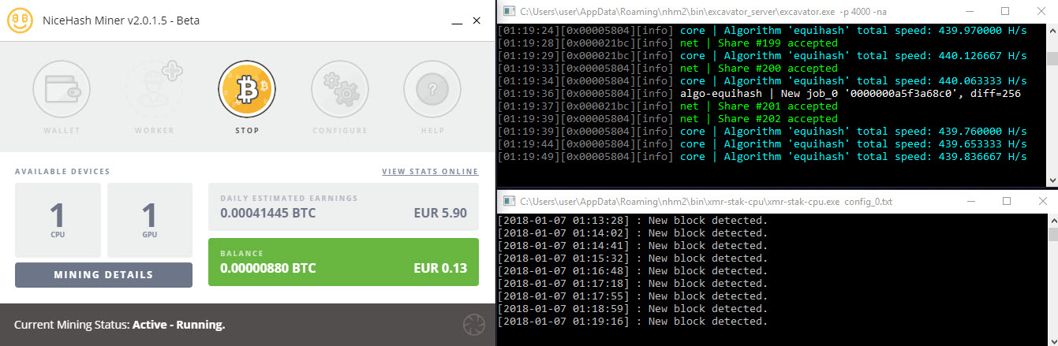Click the 0.00041445 BTC earnings value
Screen dimensions: 1058x346
tap(267, 213)
